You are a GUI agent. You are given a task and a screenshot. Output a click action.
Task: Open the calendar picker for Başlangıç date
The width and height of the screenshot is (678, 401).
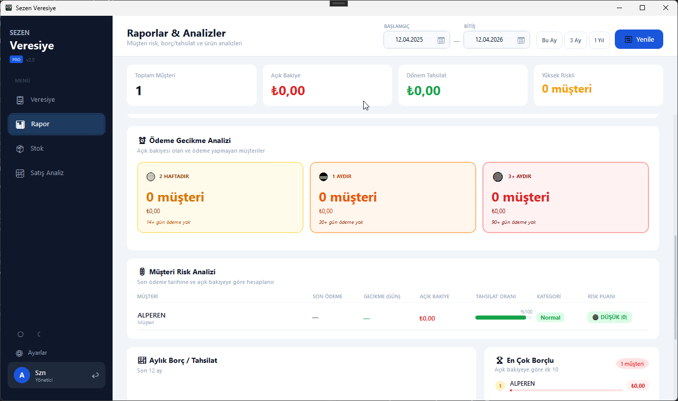[x=441, y=40]
